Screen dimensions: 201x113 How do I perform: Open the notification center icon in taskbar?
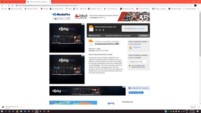pyautogui.click(x=198, y=111)
